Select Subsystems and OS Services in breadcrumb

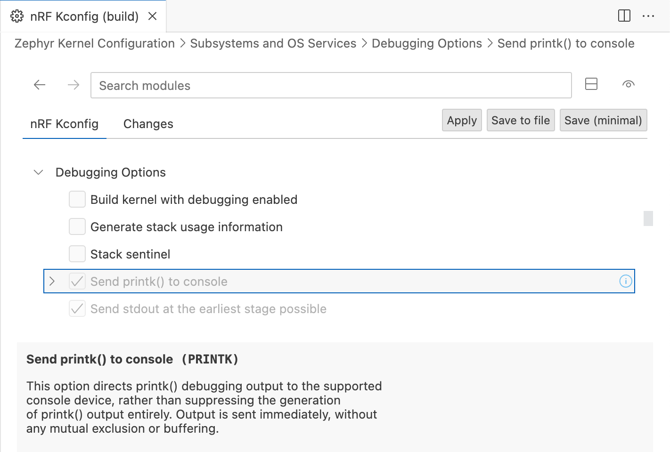273,43
